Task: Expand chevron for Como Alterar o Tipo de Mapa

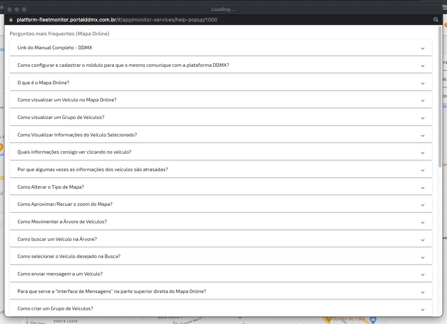Action: (423, 188)
